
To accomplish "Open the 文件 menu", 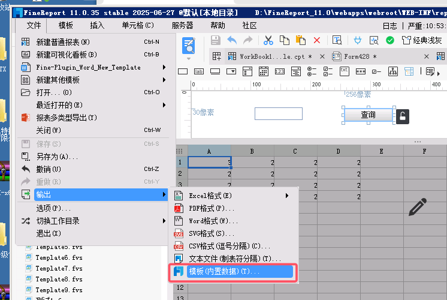I will [x=34, y=25].
